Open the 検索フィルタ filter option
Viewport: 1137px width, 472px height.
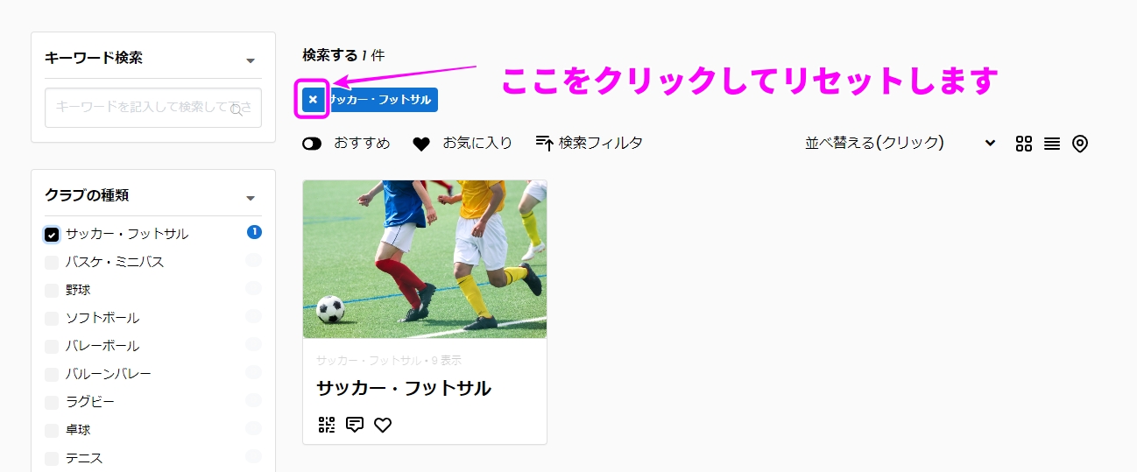[590, 143]
